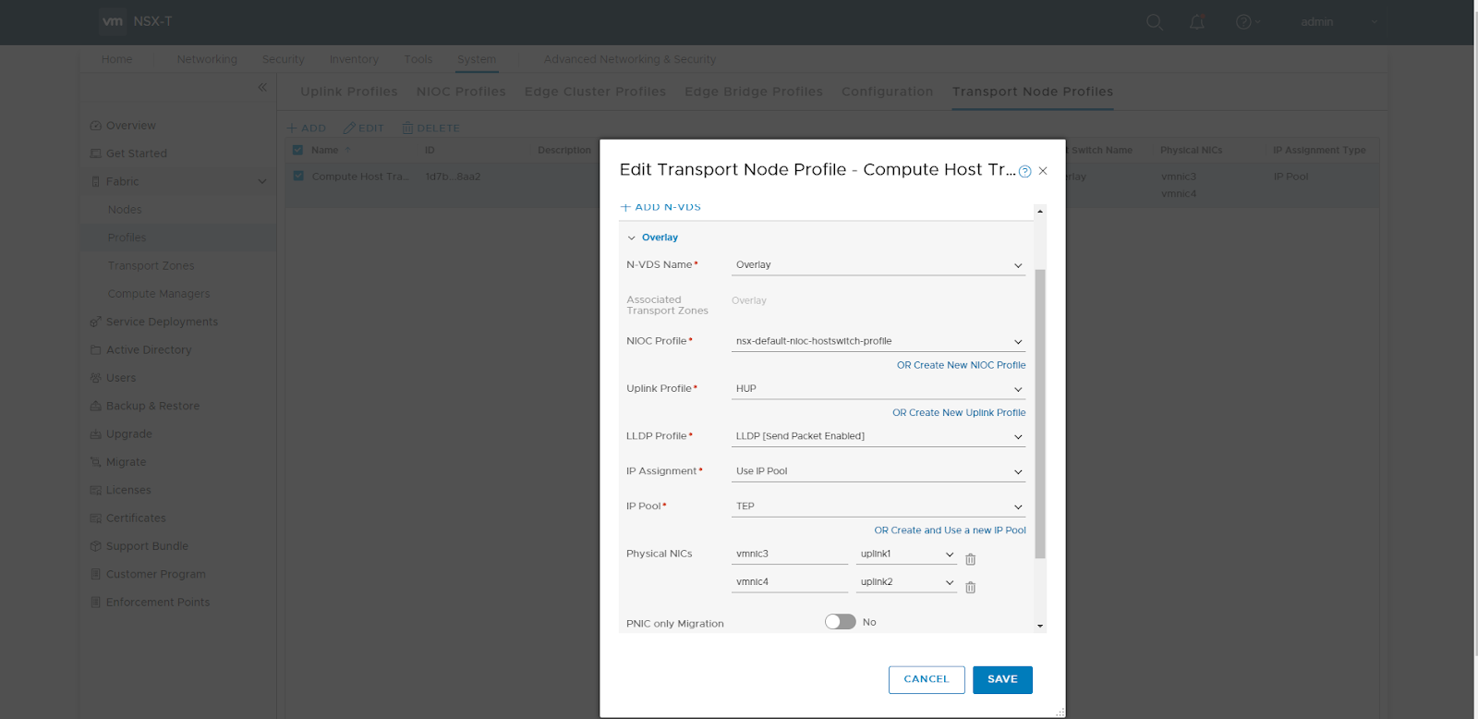Click the search magnifier icon in header

click(x=1154, y=22)
